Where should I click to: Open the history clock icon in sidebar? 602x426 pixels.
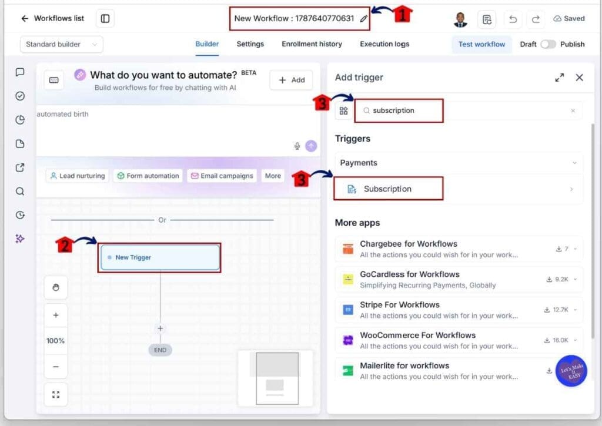click(x=20, y=215)
